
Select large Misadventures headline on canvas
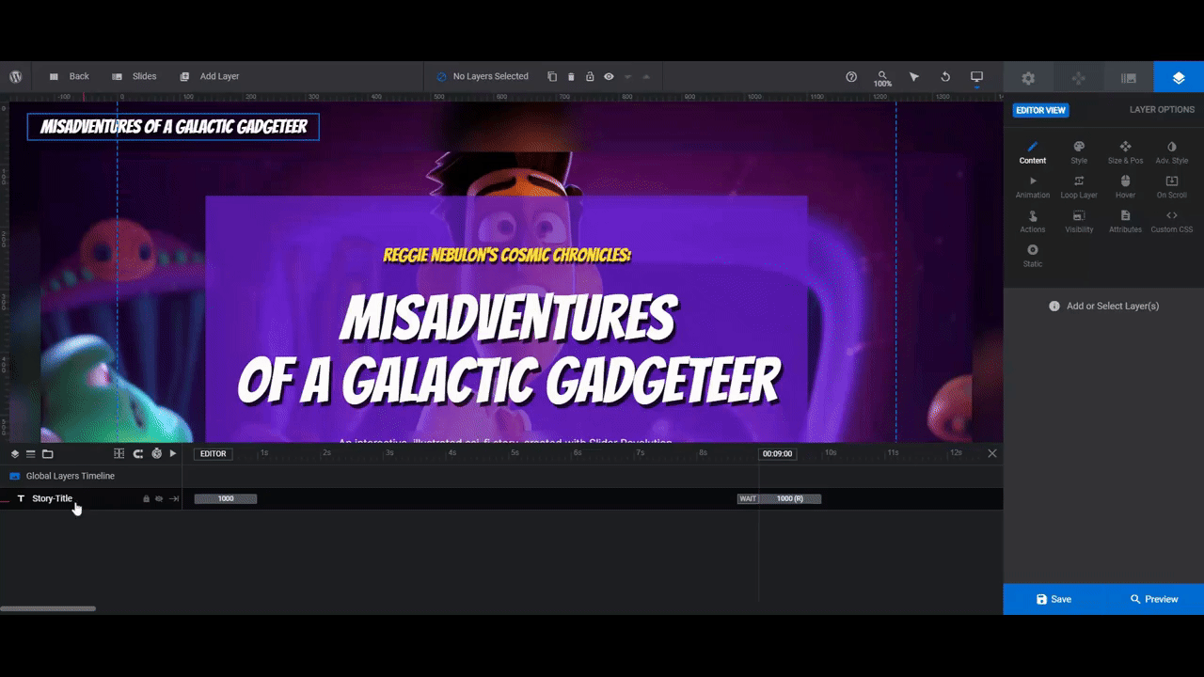click(x=508, y=350)
